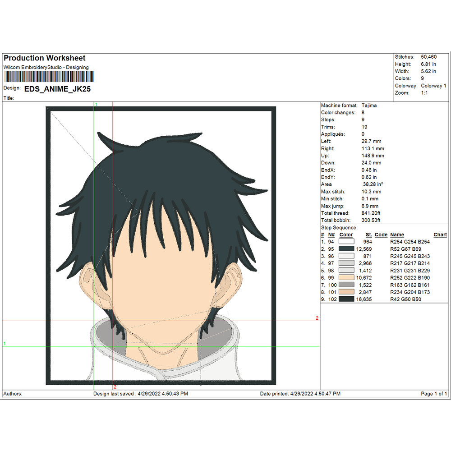
Task: Pick the peach skin swatch for stop 99
Action: (x=346, y=278)
